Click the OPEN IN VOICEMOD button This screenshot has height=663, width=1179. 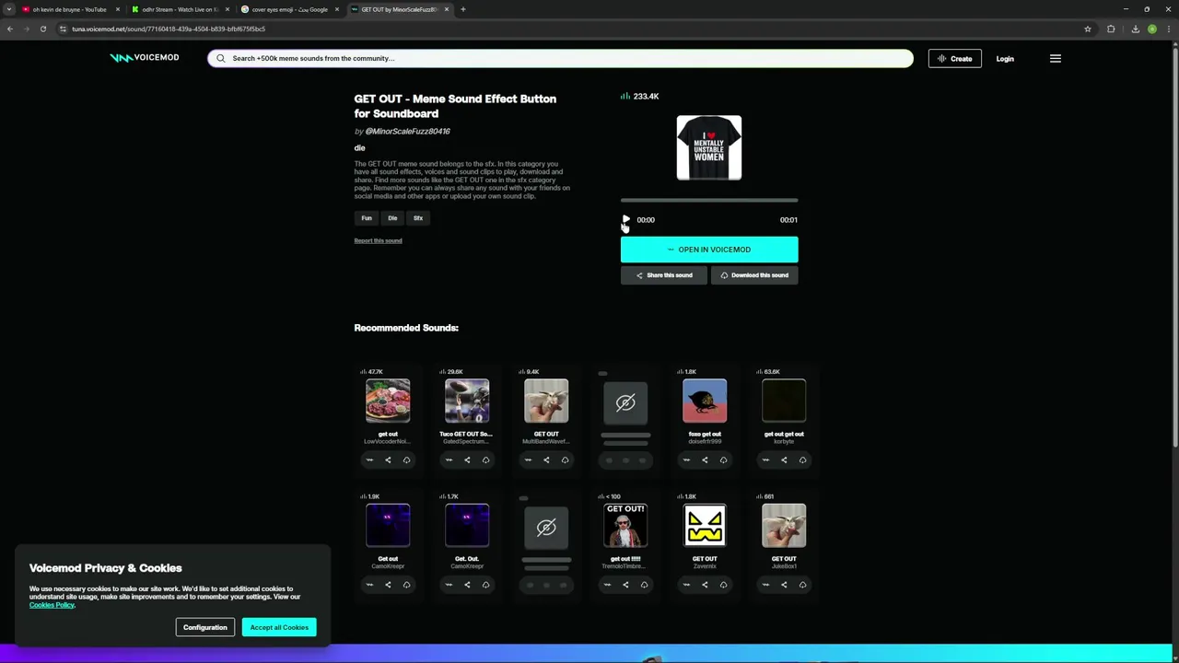pos(709,250)
